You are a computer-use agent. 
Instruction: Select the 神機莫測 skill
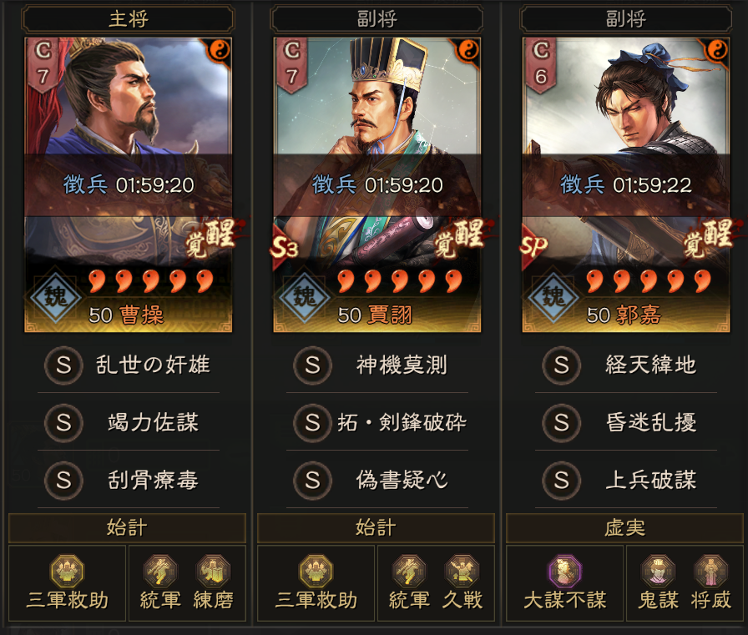[x=377, y=365]
